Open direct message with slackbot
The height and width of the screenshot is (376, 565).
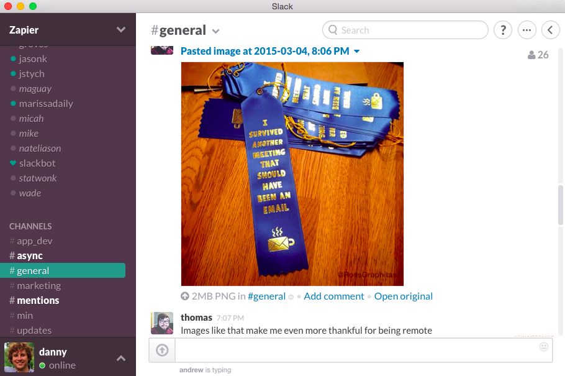[37, 163]
